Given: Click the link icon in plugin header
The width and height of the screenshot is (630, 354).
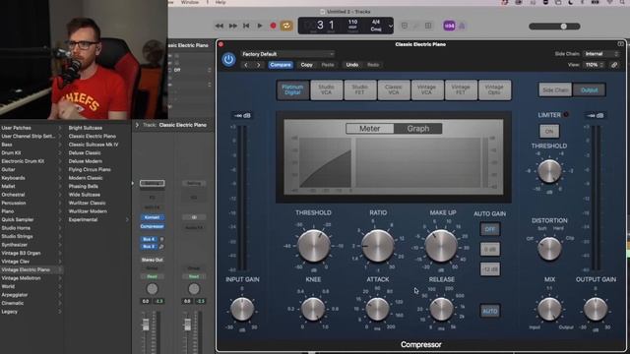Looking at the screenshot, I should (x=614, y=65).
